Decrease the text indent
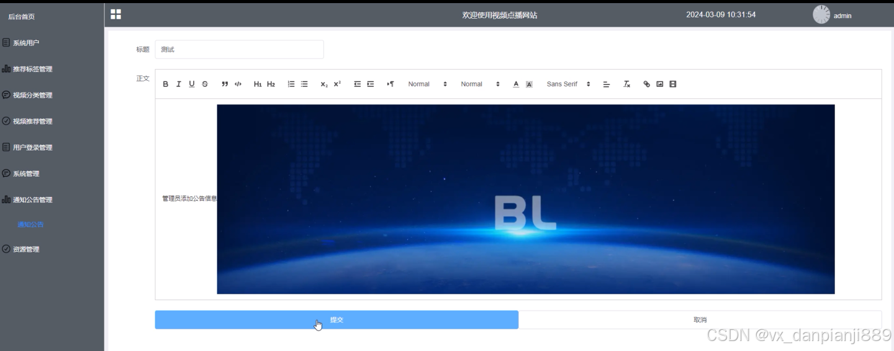 (358, 84)
